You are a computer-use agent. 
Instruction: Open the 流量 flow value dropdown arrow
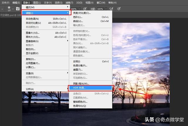[x=106, y=9]
